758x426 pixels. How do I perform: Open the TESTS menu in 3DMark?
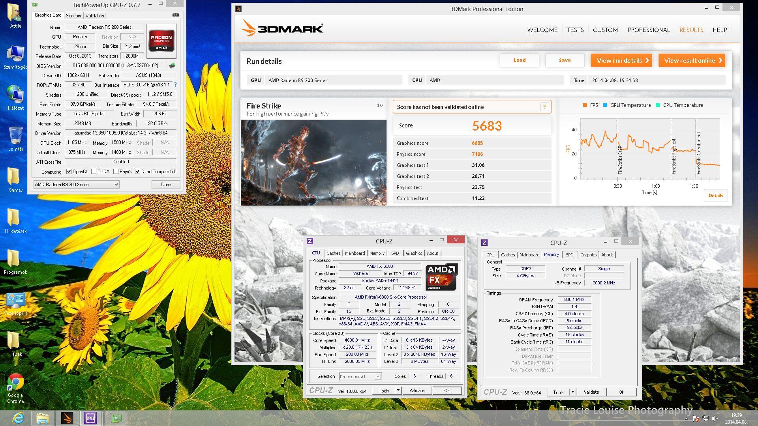click(575, 30)
